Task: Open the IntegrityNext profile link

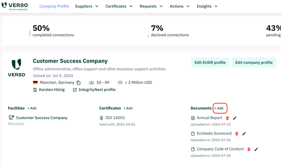Action: click(x=94, y=90)
